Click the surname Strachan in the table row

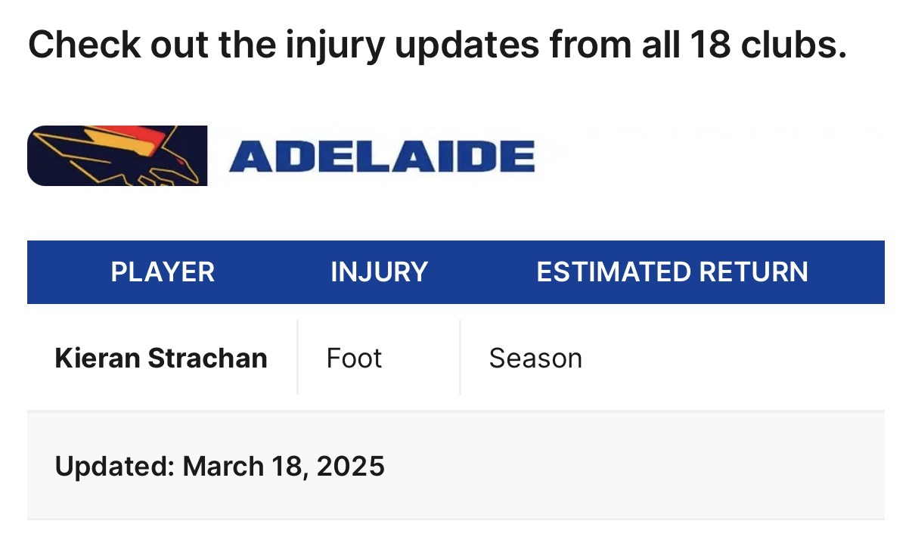click(x=207, y=358)
